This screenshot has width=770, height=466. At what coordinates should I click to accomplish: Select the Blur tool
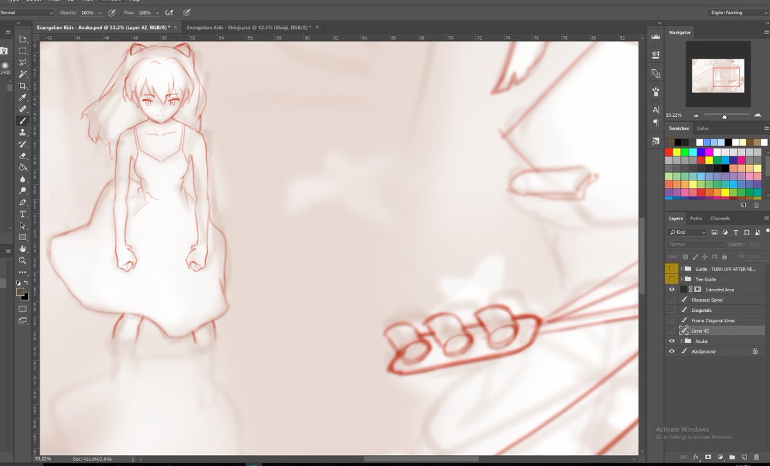tap(22, 178)
